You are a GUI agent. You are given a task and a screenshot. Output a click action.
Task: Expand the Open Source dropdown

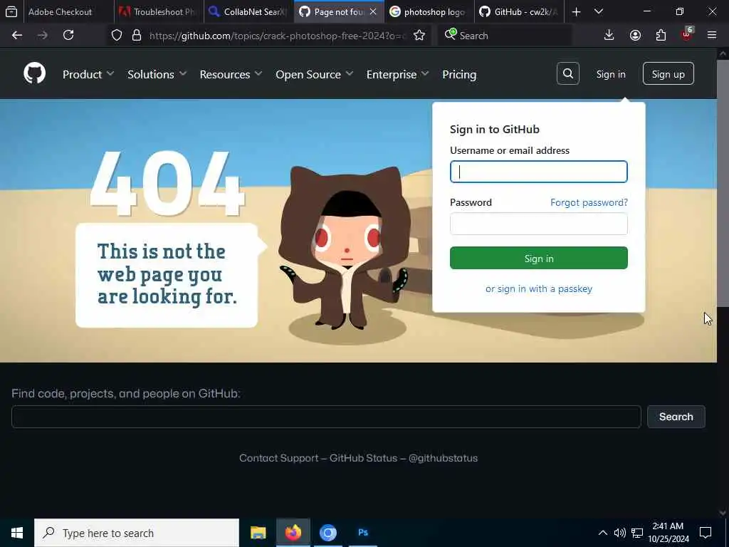pyautogui.click(x=314, y=74)
